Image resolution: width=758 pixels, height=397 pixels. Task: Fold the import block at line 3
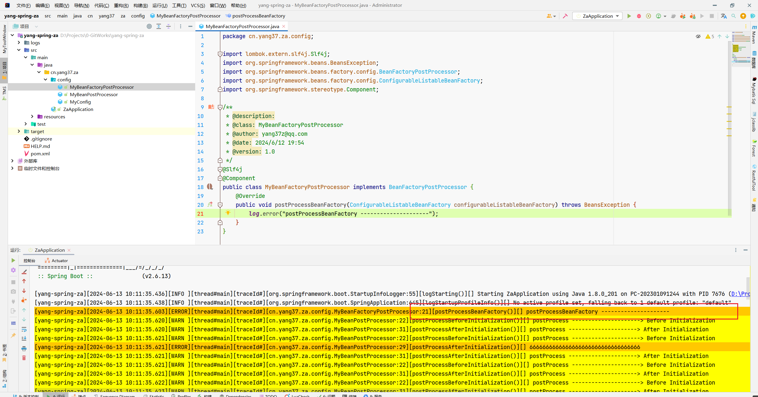click(220, 54)
